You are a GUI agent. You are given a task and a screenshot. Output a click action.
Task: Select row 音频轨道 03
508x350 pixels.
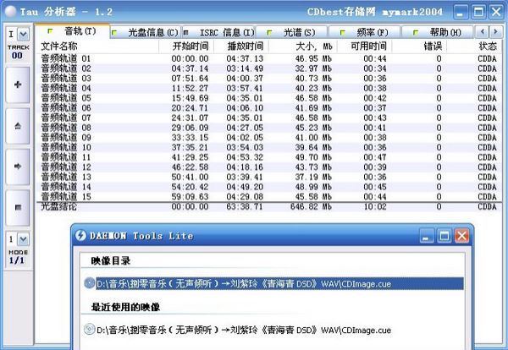click(269, 79)
